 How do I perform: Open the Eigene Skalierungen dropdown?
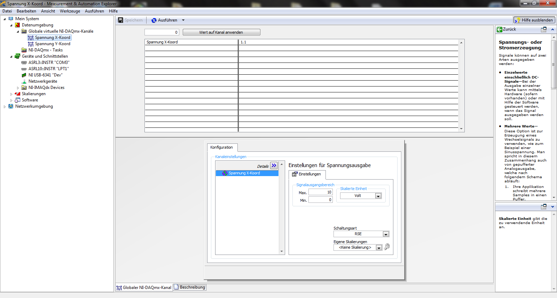[x=379, y=248]
